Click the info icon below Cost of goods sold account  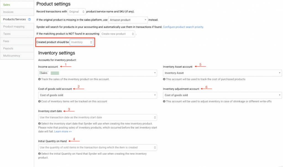(40, 101)
